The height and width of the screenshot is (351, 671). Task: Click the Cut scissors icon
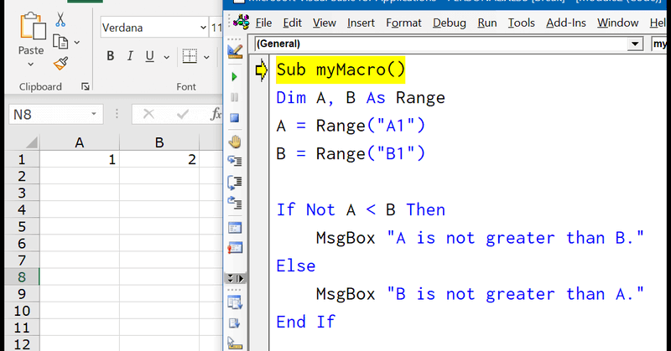click(x=60, y=19)
